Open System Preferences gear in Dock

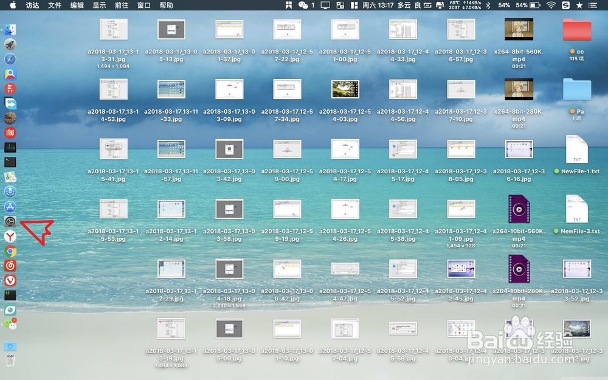click(10, 221)
